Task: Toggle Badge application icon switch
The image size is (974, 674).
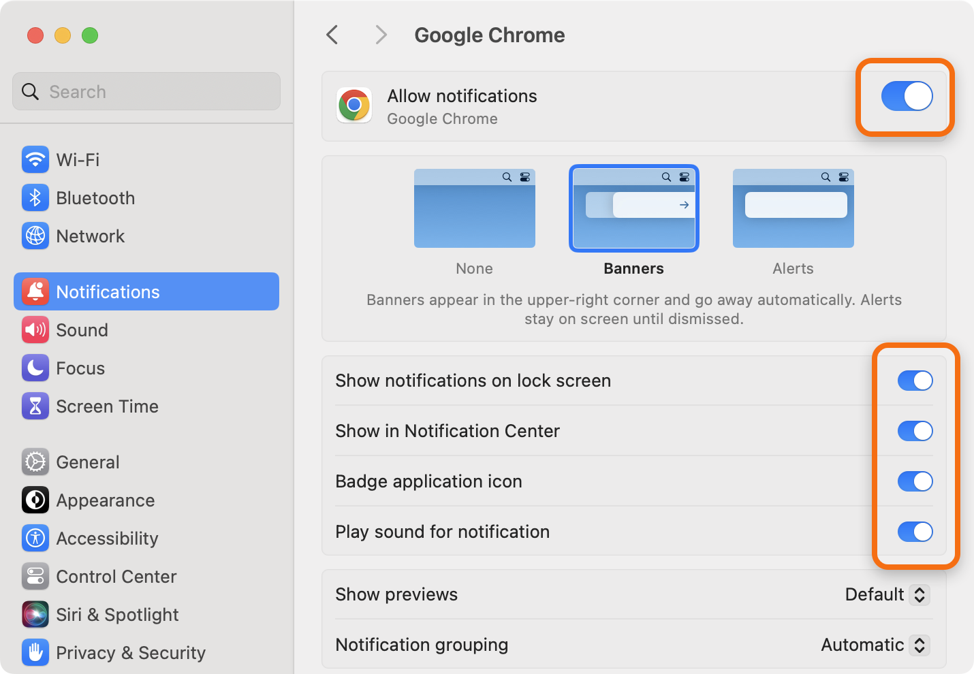Action: pos(915,481)
